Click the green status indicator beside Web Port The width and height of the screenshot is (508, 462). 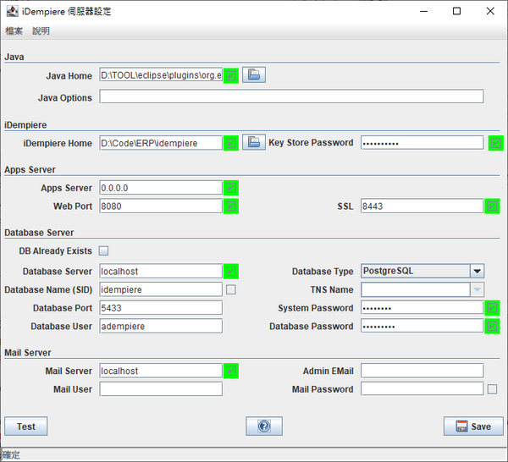pyautogui.click(x=230, y=206)
